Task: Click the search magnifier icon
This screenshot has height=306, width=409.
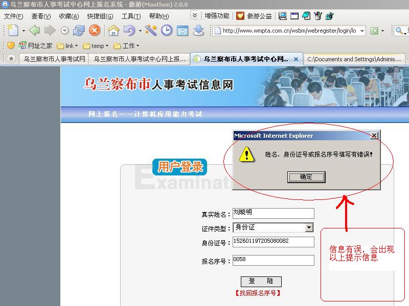Action: [x=399, y=31]
